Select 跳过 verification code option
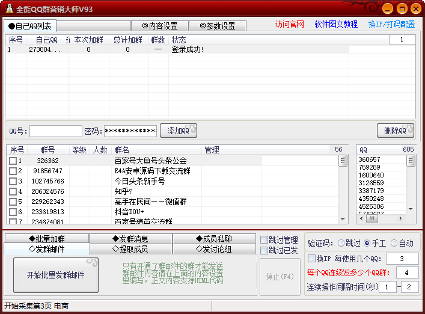This screenshot has width=425, height=314. (x=341, y=243)
